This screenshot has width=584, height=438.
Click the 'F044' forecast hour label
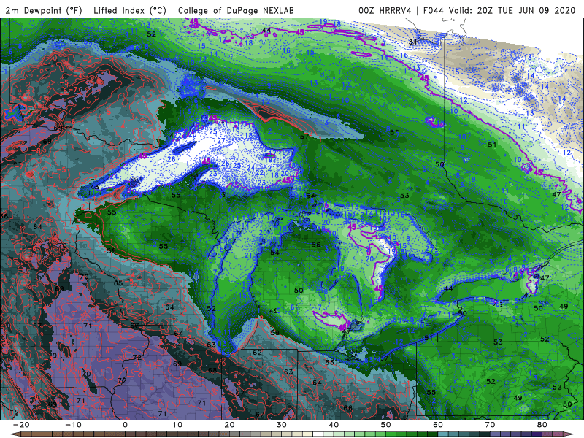pyautogui.click(x=433, y=11)
